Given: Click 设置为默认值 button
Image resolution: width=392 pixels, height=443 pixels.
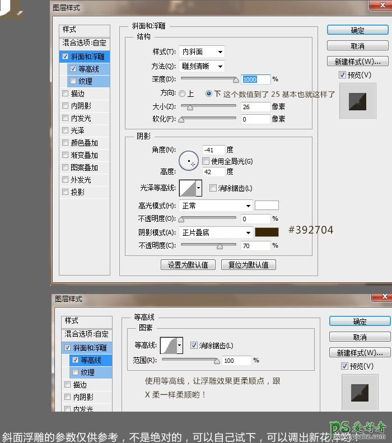Looking at the screenshot, I should [188, 265].
